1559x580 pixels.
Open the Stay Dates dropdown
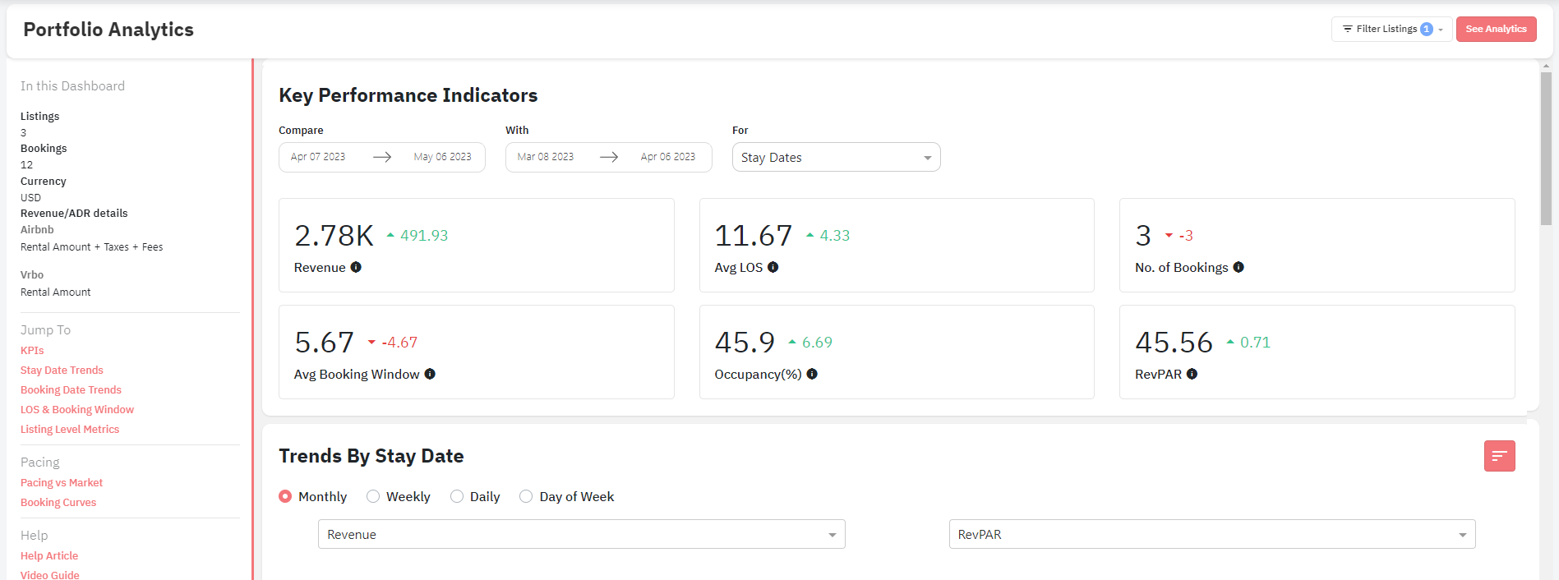click(x=836, y=157)
